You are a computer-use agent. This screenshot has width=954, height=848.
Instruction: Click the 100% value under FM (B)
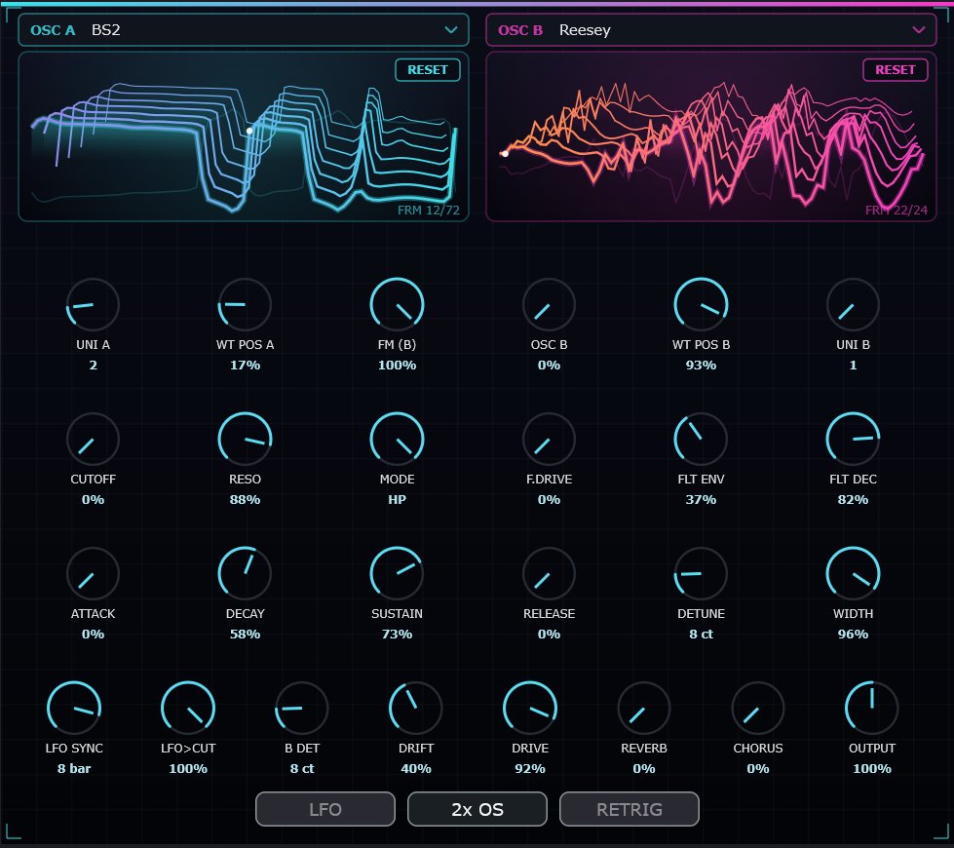click(x=398, y=366)
